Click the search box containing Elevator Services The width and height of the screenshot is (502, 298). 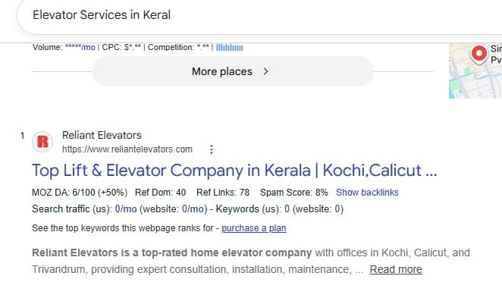259,16
